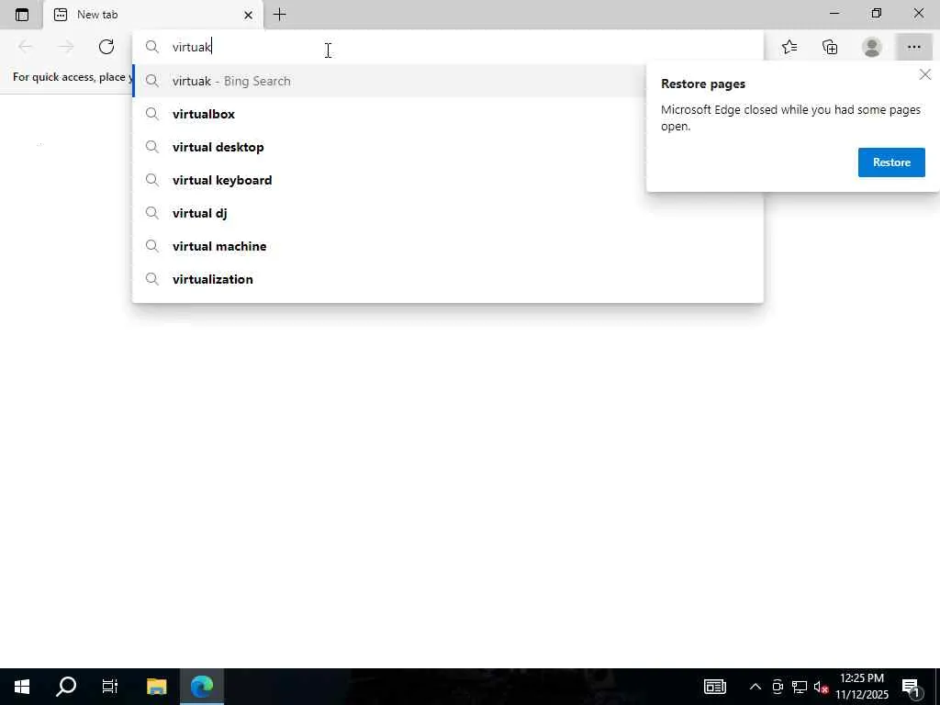Open the Action Center notifications icon
The image size is (940, 705).
(912, 688)
